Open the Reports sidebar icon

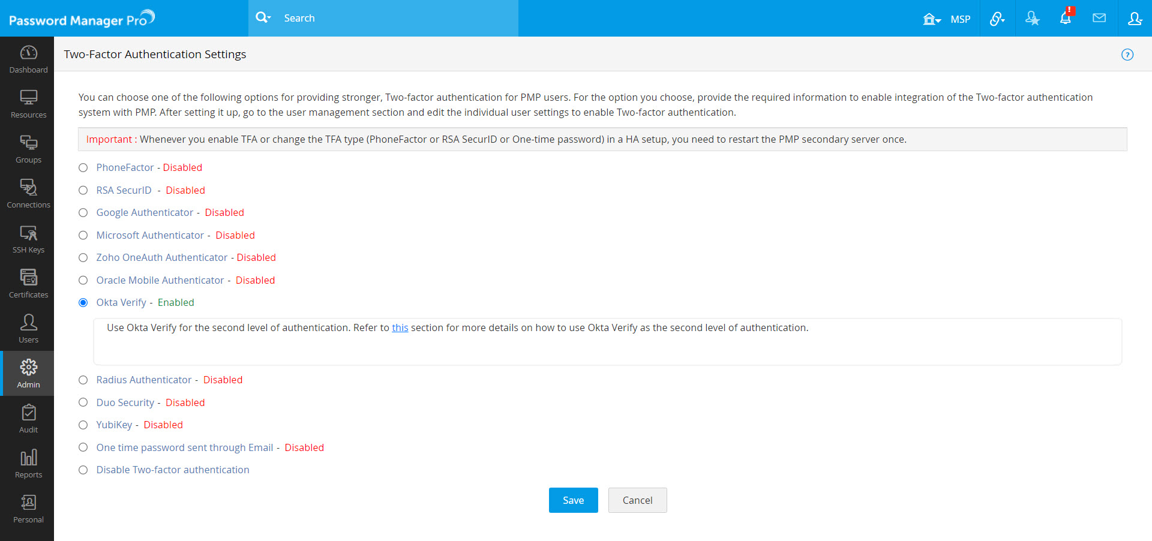click(28, 464)
